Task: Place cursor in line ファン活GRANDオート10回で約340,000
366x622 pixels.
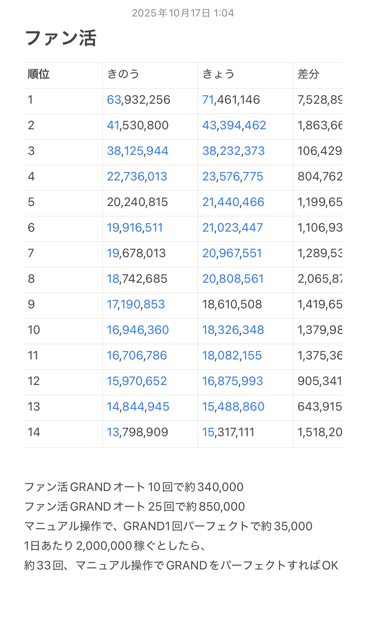Action: pos(134,487)
